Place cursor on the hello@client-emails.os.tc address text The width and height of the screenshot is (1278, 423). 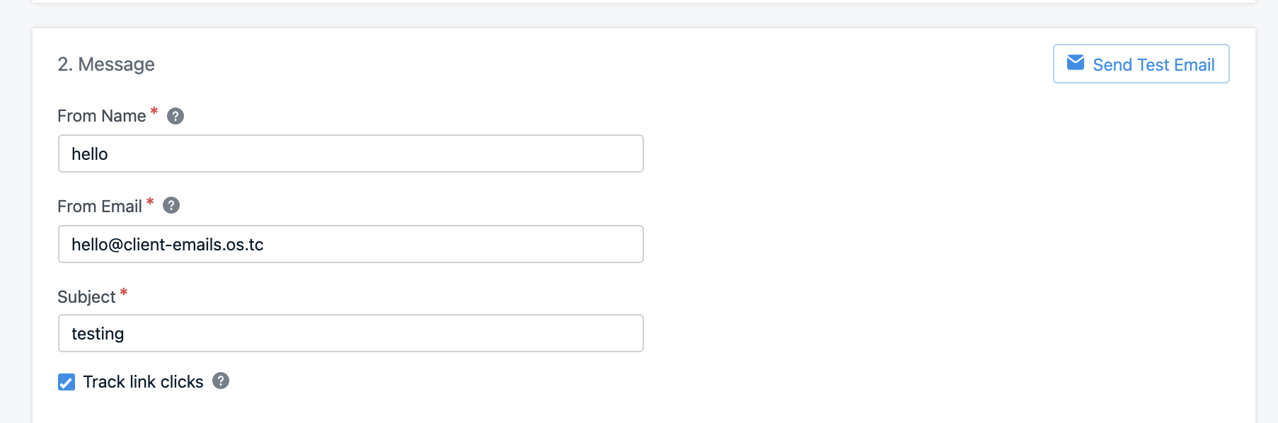[168, 245]
